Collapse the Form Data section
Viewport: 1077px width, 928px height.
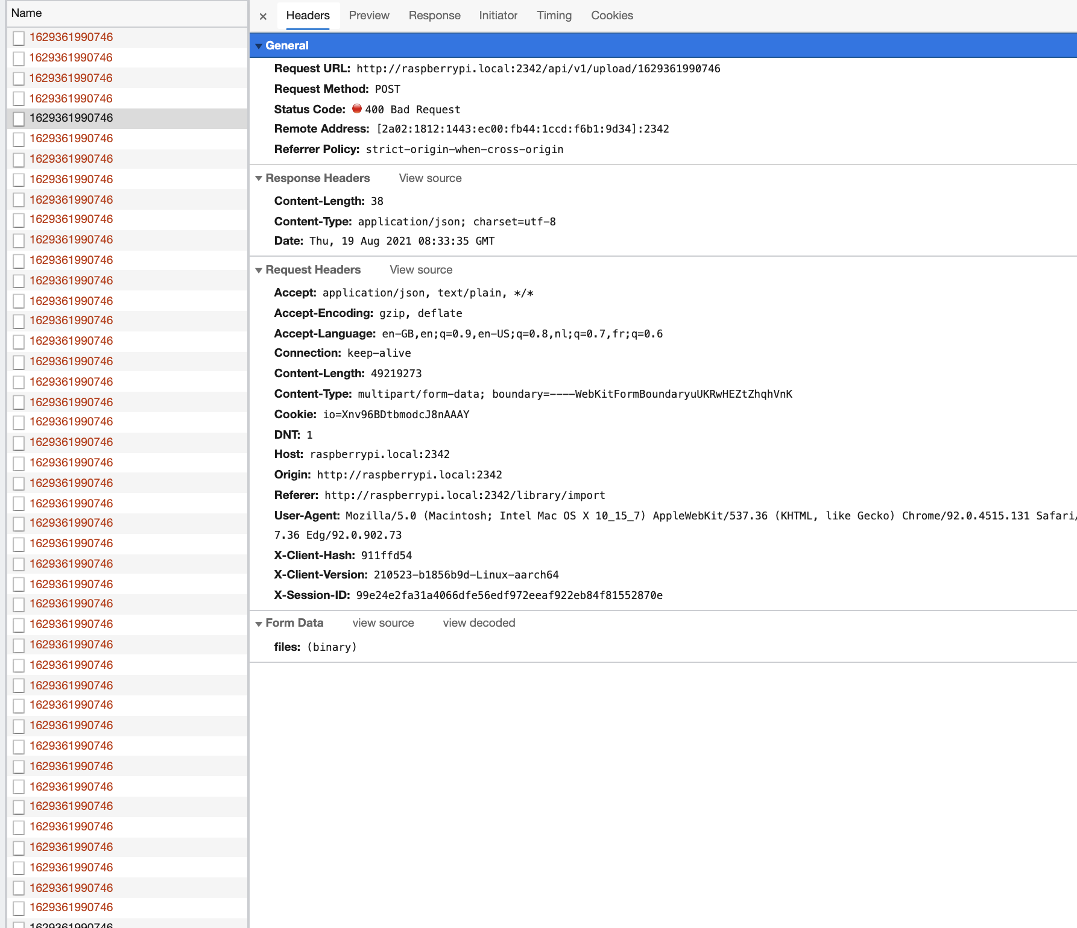(259, 623)
